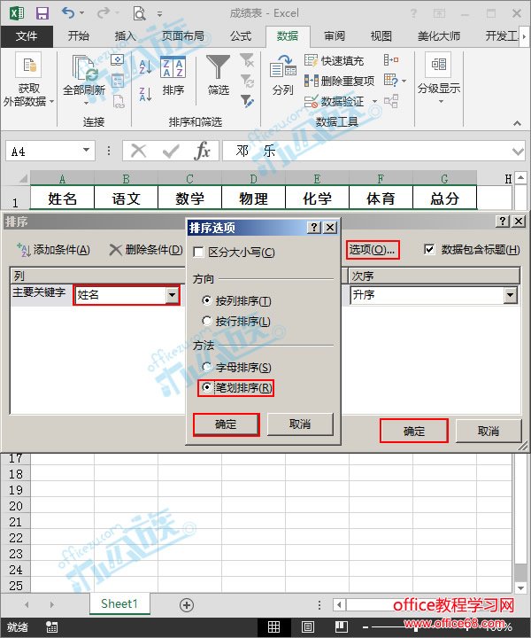Switch to the 开始 home tab

pyautogui.click(x=78, y=36)
